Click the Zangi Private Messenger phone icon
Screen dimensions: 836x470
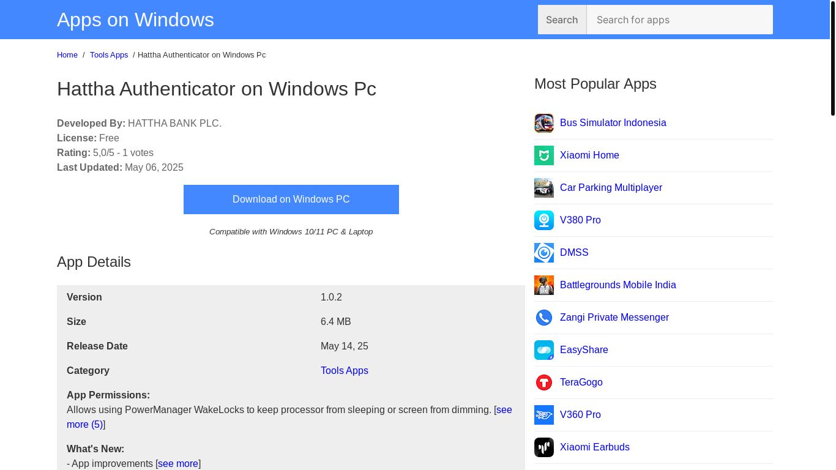[x=544, y=318]
